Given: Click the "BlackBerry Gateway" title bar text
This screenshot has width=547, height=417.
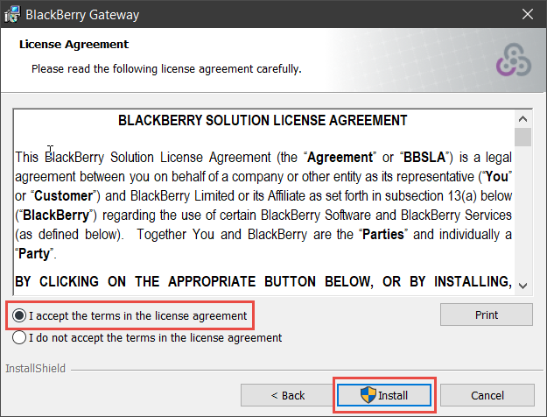Looking at the screenshot, I should [82, 15].
